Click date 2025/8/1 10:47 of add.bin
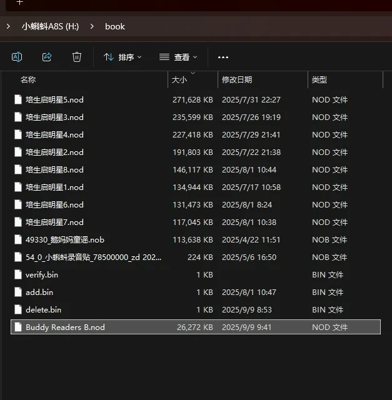392x400 pixels. tap(249, 292)
